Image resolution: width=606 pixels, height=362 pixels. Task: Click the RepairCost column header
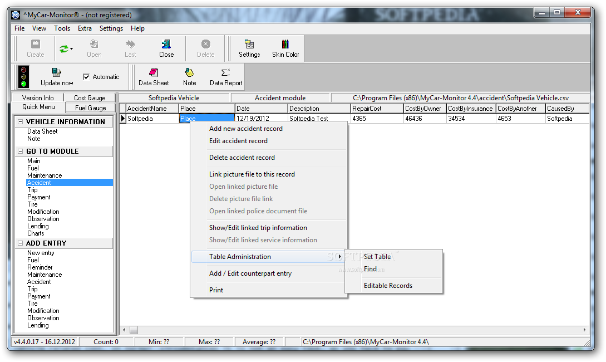pyautogui.click(x=377, y=109)
